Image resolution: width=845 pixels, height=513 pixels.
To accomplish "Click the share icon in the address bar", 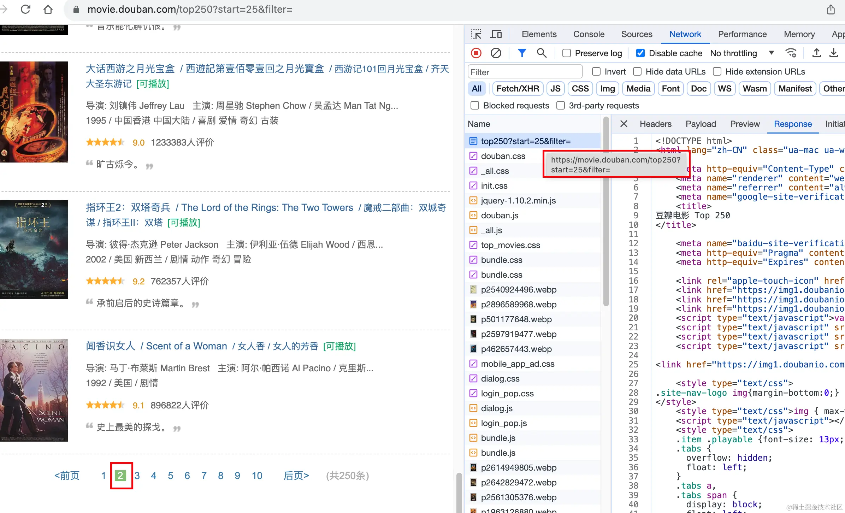I will click(831, 10).
